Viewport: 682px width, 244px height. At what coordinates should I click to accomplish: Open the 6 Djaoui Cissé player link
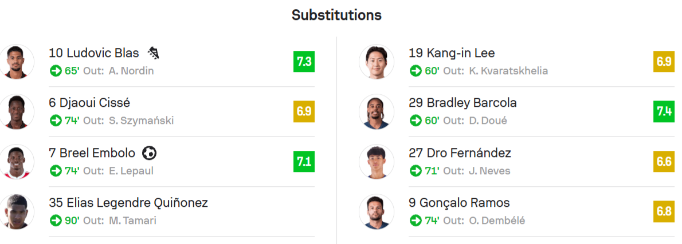89,103
